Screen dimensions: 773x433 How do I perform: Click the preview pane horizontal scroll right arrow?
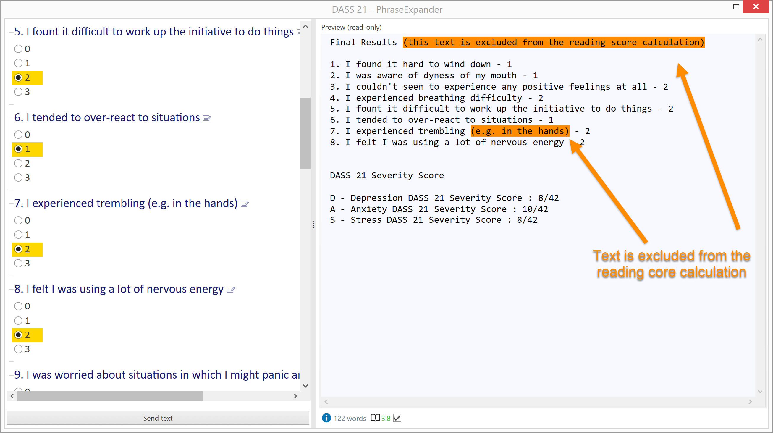pyautogui.click(x=750, y=401)
